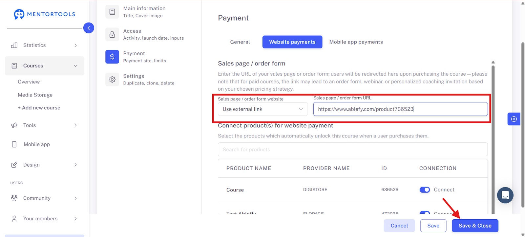Expand the Statistics sidebar section
The image size is (525, 237).
[x=45, y=45]
